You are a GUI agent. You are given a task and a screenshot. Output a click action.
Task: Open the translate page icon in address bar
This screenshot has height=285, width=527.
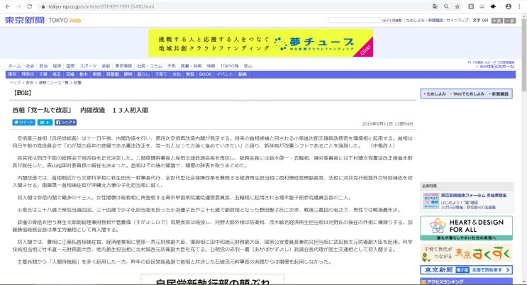coord(436,6)
